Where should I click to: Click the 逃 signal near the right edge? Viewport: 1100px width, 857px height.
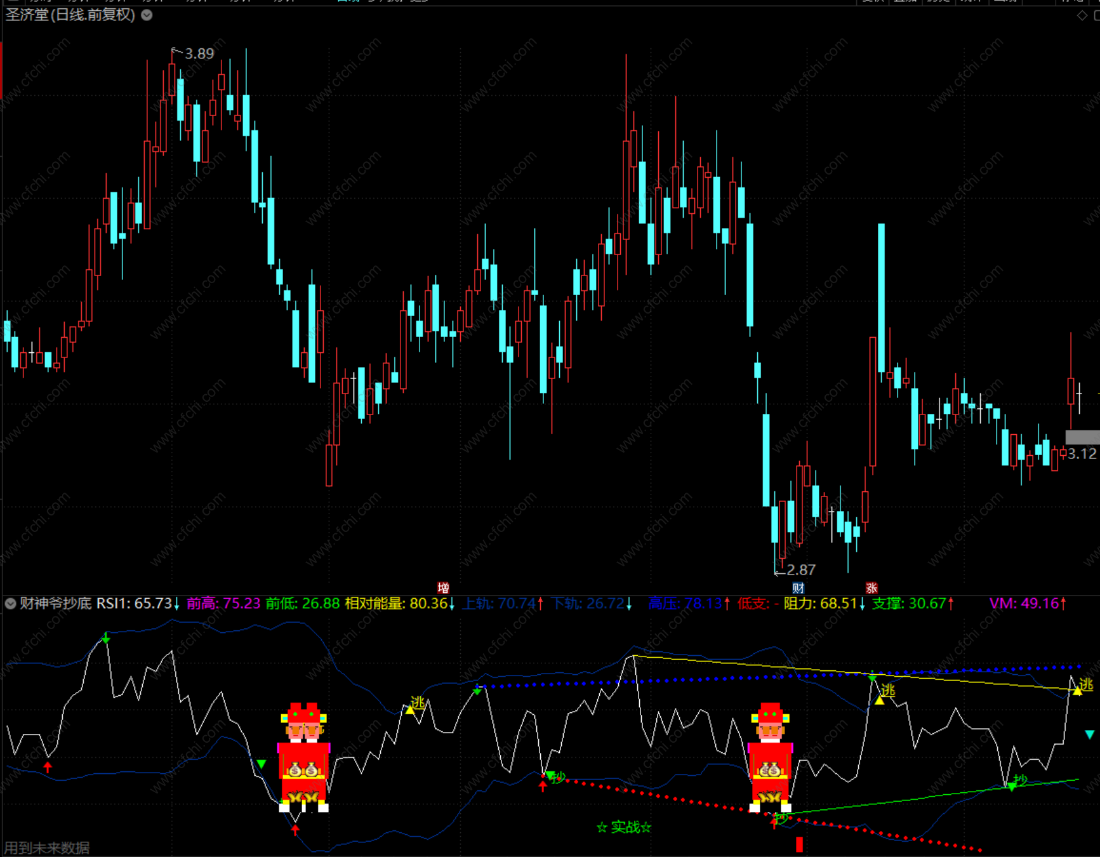(1086, 684)
